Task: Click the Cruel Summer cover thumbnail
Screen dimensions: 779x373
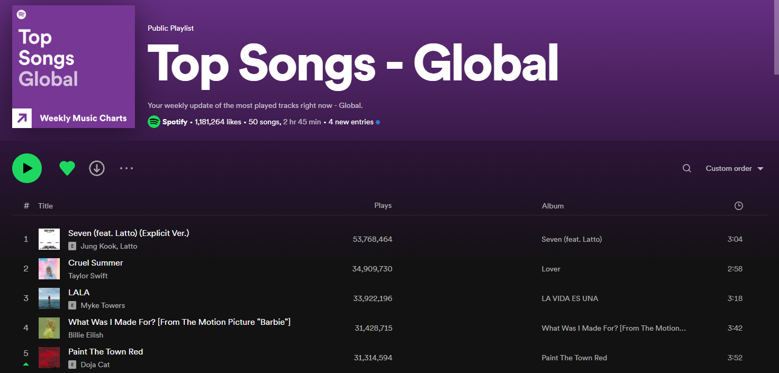Action: tap(49, 269)
